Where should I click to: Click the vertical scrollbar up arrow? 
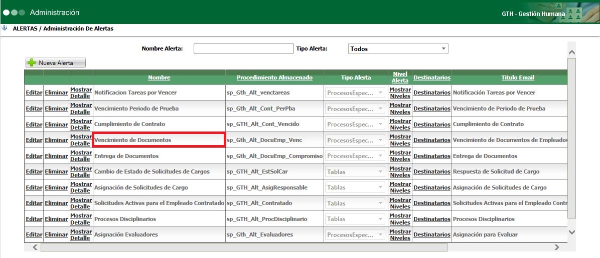click(x=572, y=52)
